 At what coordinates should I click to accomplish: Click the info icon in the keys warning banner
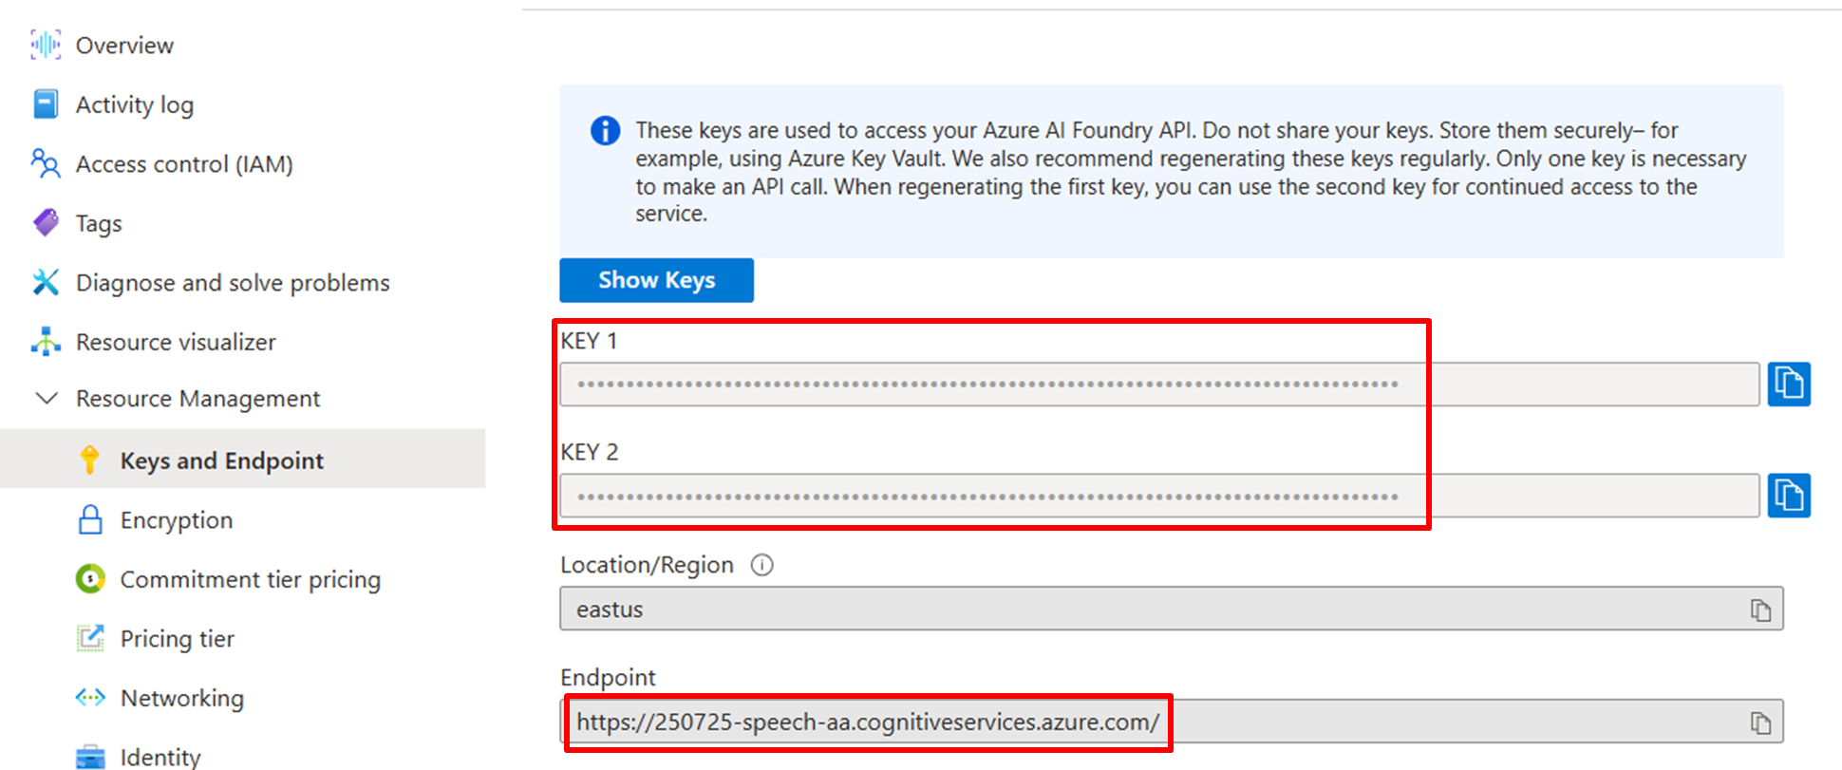(605, 131)
